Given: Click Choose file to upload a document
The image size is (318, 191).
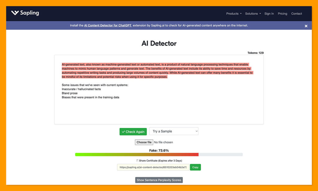Looking at the screenshot, I should point(144,142).
